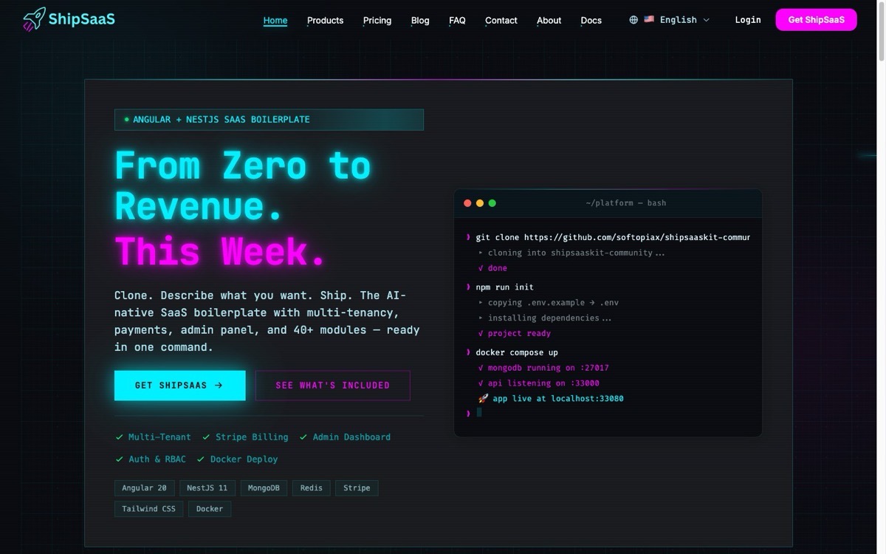Click the 'app live at localhost:33080' text
This screenshot has width=886, height=554.
pyautogui.click(x=558, y=399)
